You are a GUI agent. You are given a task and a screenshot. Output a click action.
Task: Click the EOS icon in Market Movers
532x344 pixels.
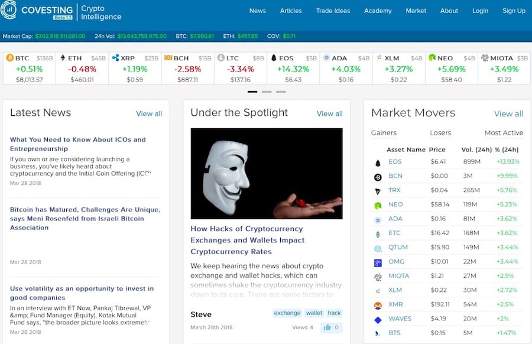coord(378,162)
